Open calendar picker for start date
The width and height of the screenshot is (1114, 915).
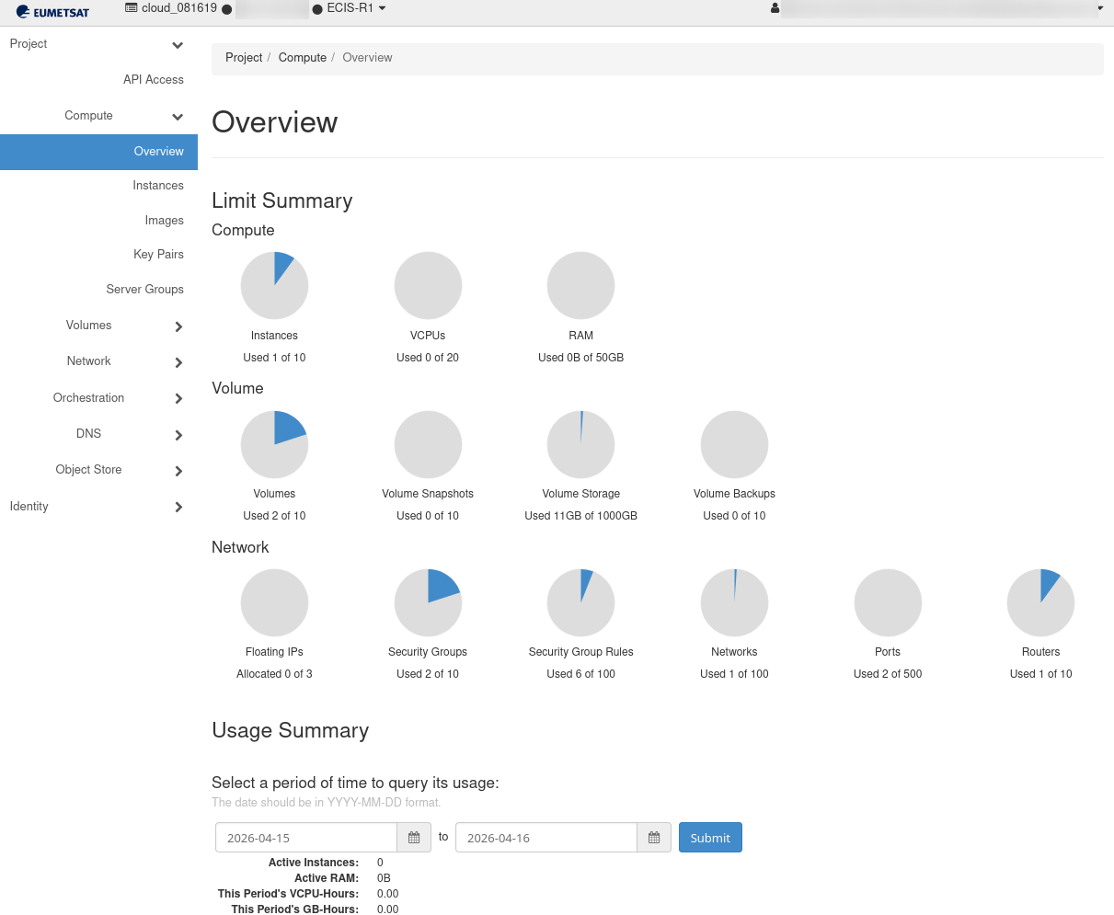(x=414, y=838)
